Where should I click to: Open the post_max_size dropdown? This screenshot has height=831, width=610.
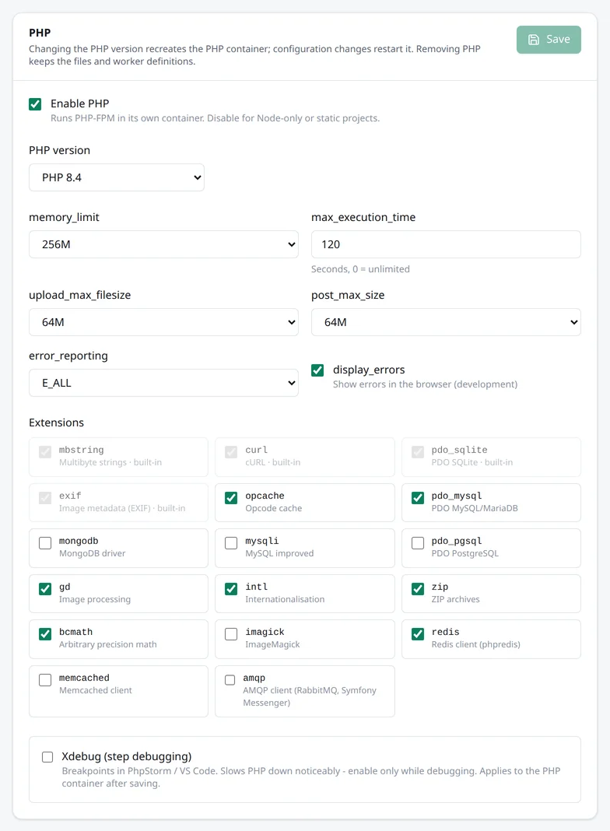pos(446,322)
